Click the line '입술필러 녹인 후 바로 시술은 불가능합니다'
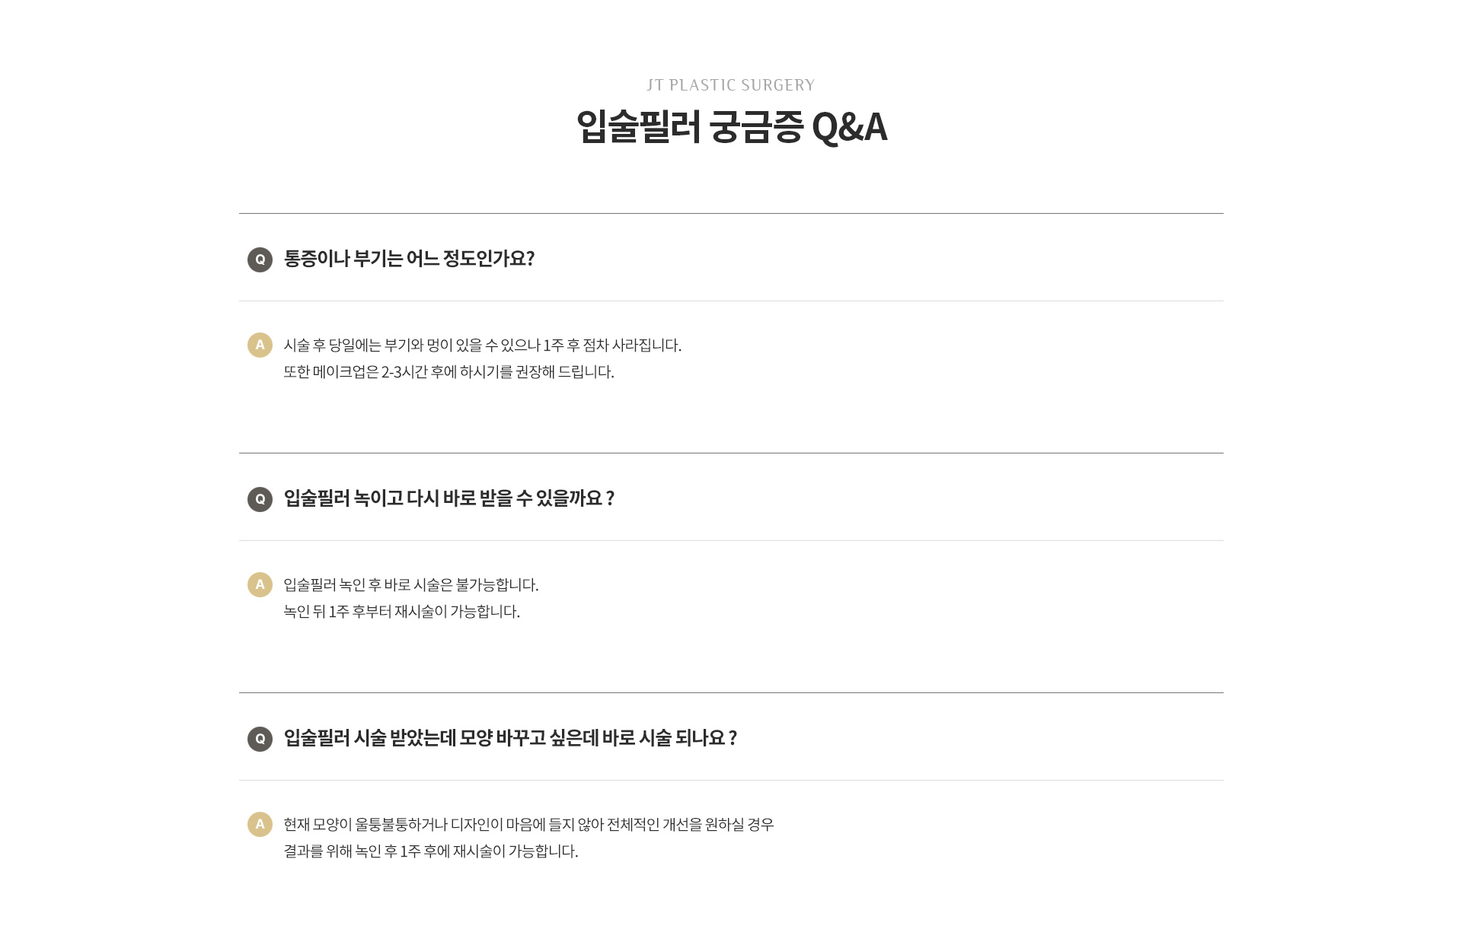Image resolution: width=1462 pixels, height=945 pixels. pos(411,585)
